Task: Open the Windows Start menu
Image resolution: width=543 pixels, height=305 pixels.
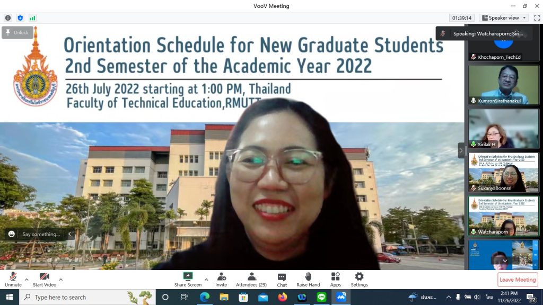Action: tap(10, 298)
